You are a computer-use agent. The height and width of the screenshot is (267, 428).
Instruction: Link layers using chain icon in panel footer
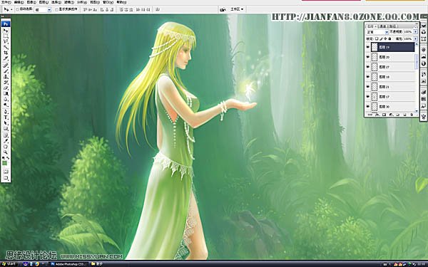point(370,115)
